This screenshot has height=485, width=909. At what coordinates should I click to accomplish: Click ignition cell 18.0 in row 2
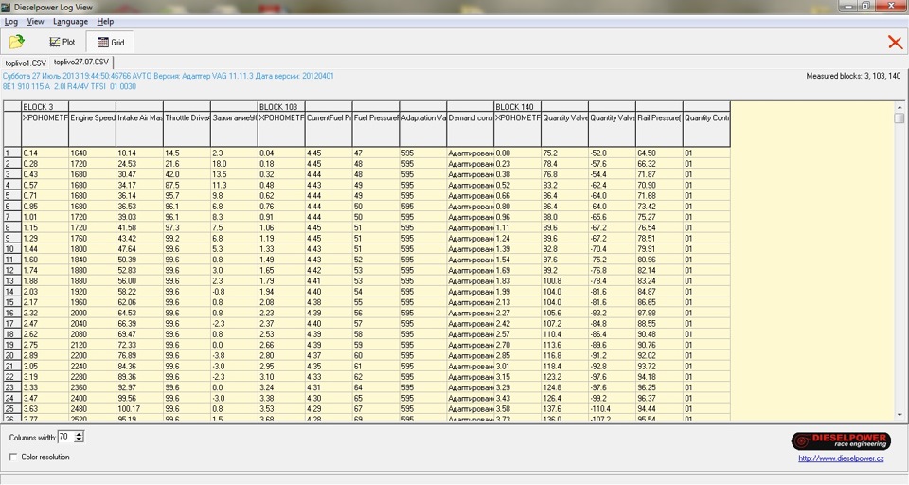[234, 164]
